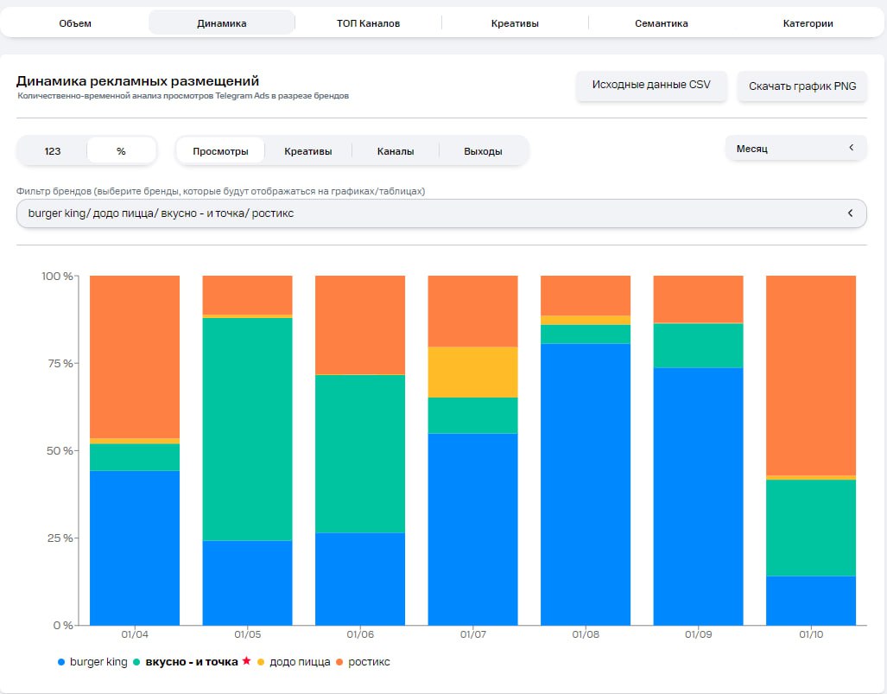
Task: Click the yellow додо пицца legend dot
Action: tap(261, 662)
